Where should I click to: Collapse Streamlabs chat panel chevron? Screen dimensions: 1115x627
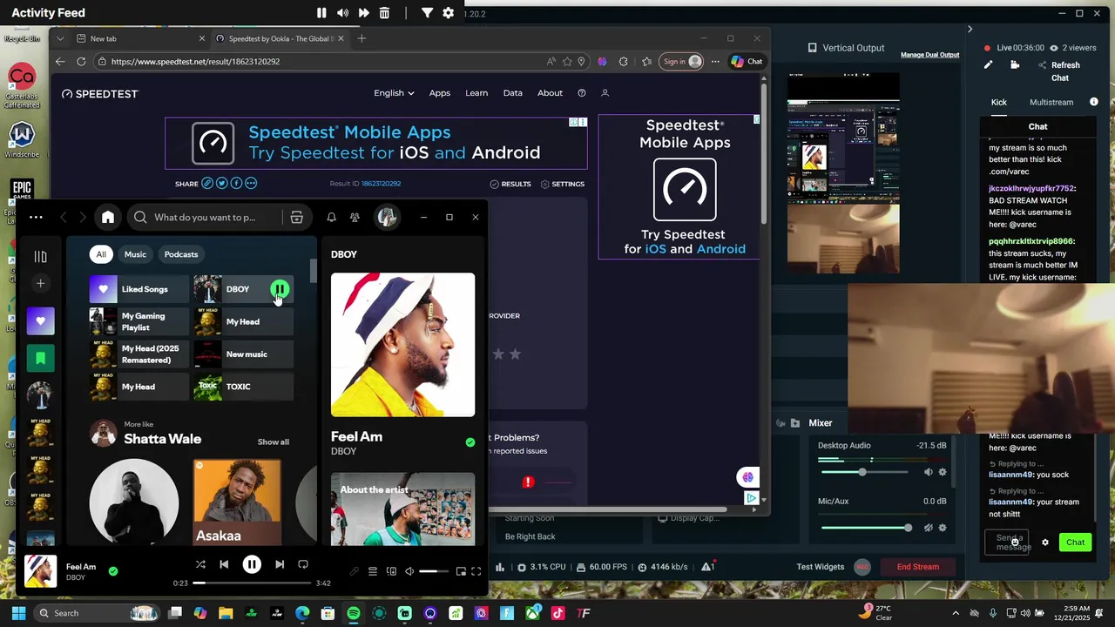[x=970, y=29]
